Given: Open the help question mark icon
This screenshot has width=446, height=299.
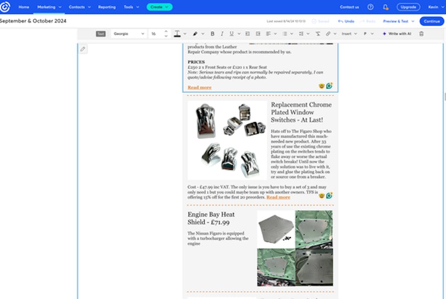Looking at the screenshot, I should click(x=370, y=7).
